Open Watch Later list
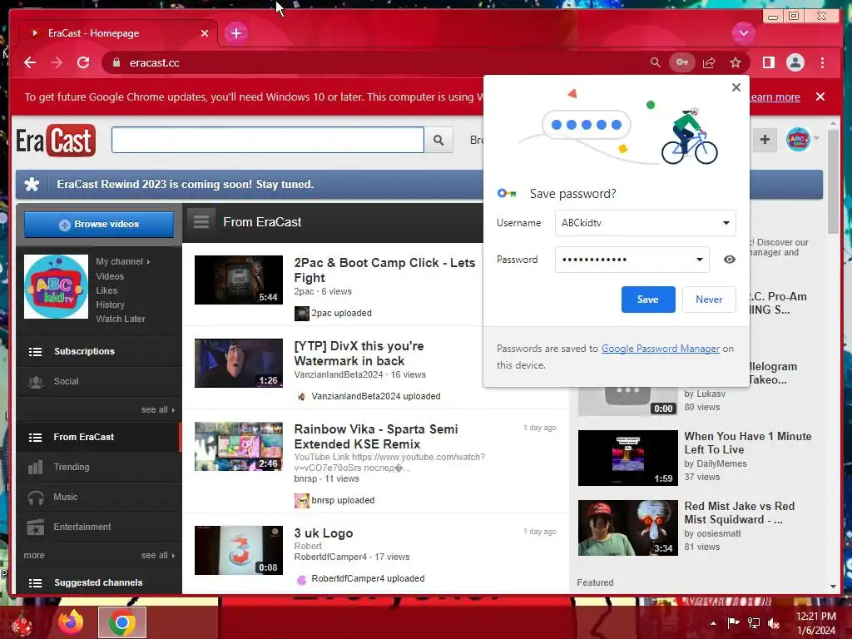 pos(121,319)
